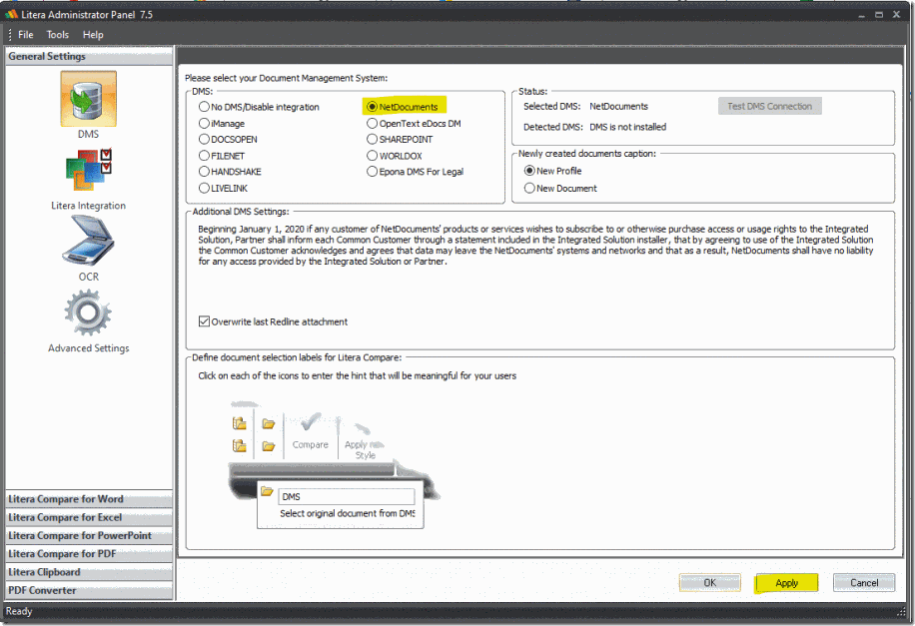Select the NetDocuments radio button
Screen dimensions: 915x626
click(372, 107)
